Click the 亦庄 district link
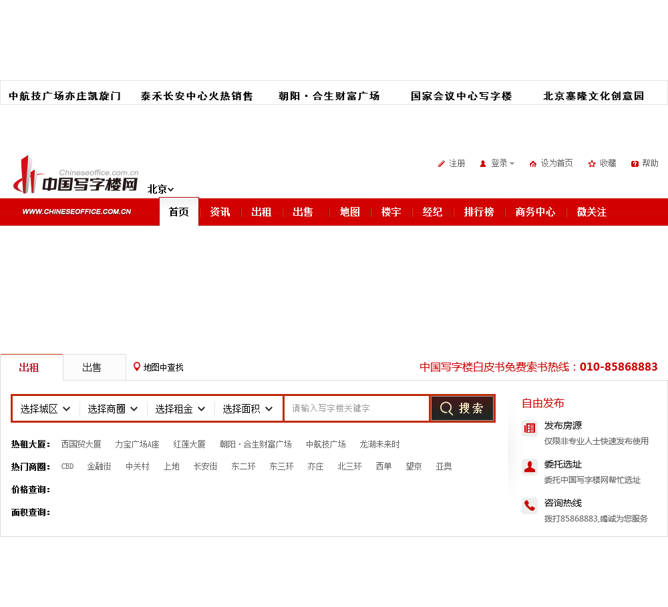This screenshot has width=668, height=607. (x=316, y=466)
